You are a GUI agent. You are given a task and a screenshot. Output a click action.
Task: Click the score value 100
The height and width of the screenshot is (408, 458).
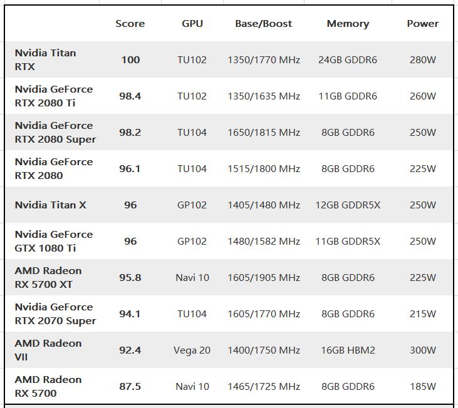(130, 60)
